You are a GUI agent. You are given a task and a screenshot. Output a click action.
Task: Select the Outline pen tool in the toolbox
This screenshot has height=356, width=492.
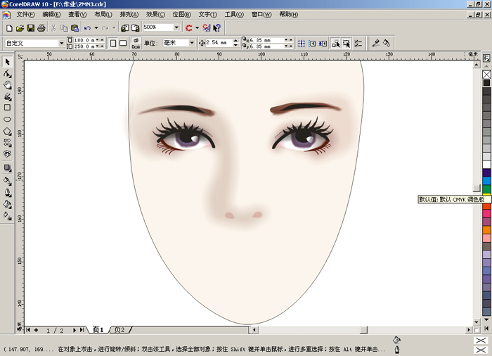point(7,193)
